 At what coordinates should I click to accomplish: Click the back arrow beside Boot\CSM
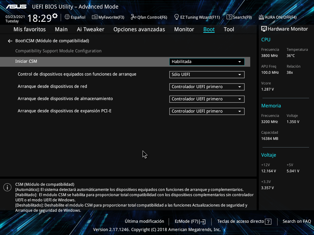[x=10, y=41]
